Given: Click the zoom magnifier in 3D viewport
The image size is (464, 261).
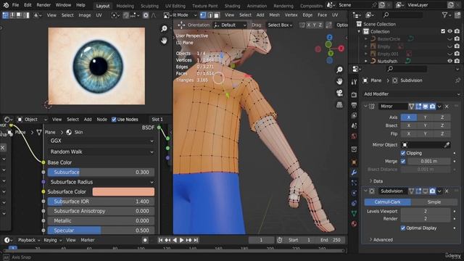Looking at the screenshot, I should coord(339,70).
